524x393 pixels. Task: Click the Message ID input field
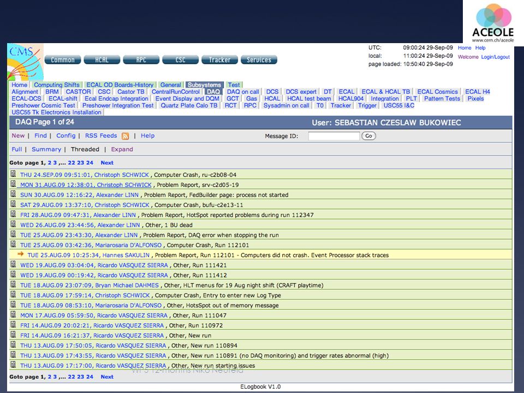click(334, 136)
